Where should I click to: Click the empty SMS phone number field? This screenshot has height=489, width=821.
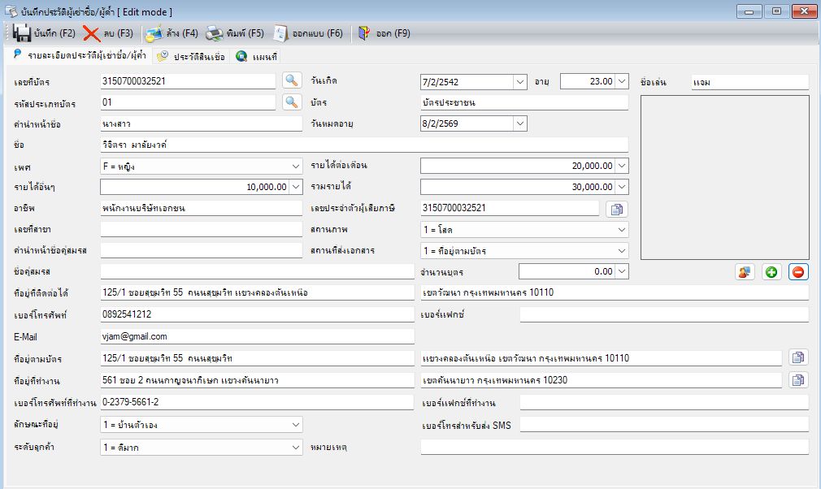tap(664, 425)
